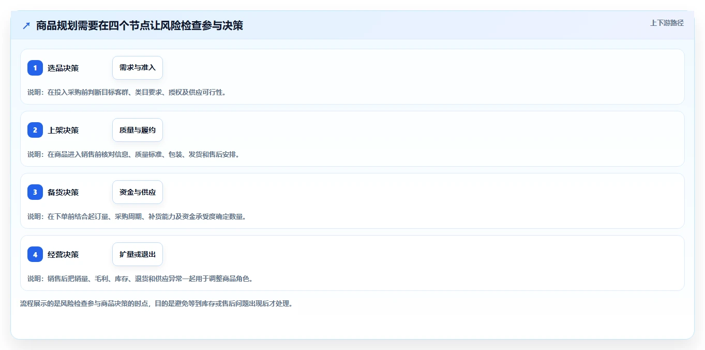Click the step 3 number badge
The image size is (705, 350).
tap(35, 192)
